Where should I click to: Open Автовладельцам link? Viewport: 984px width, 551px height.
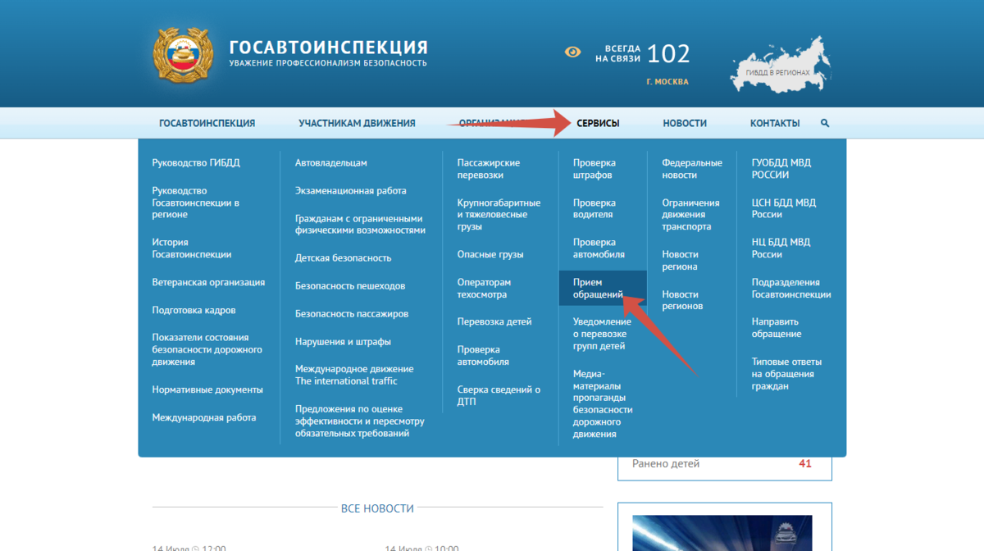331,163
